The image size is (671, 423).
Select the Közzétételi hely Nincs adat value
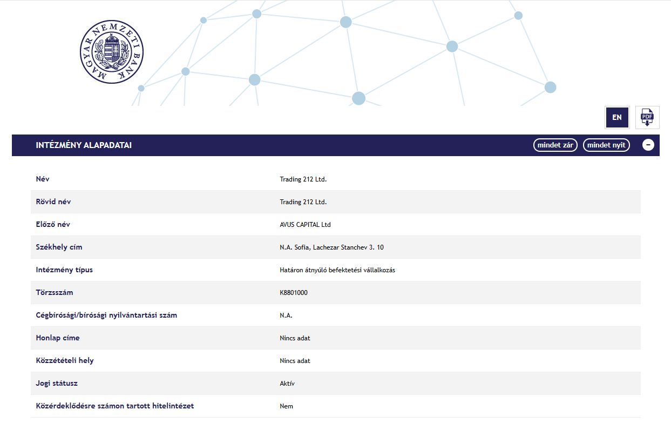point(295,361)
